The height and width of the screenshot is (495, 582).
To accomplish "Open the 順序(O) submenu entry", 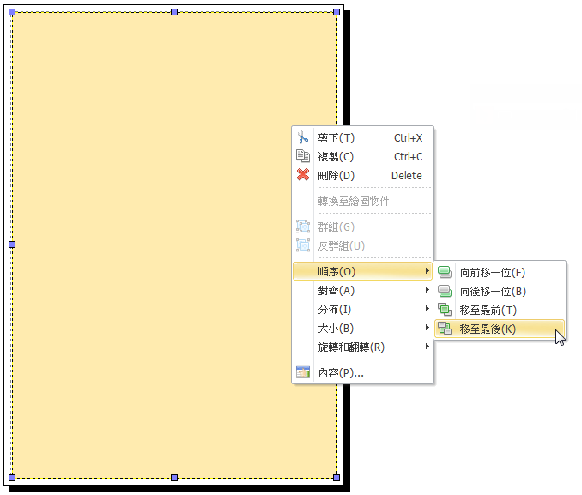I will click(x=362, y=271).
